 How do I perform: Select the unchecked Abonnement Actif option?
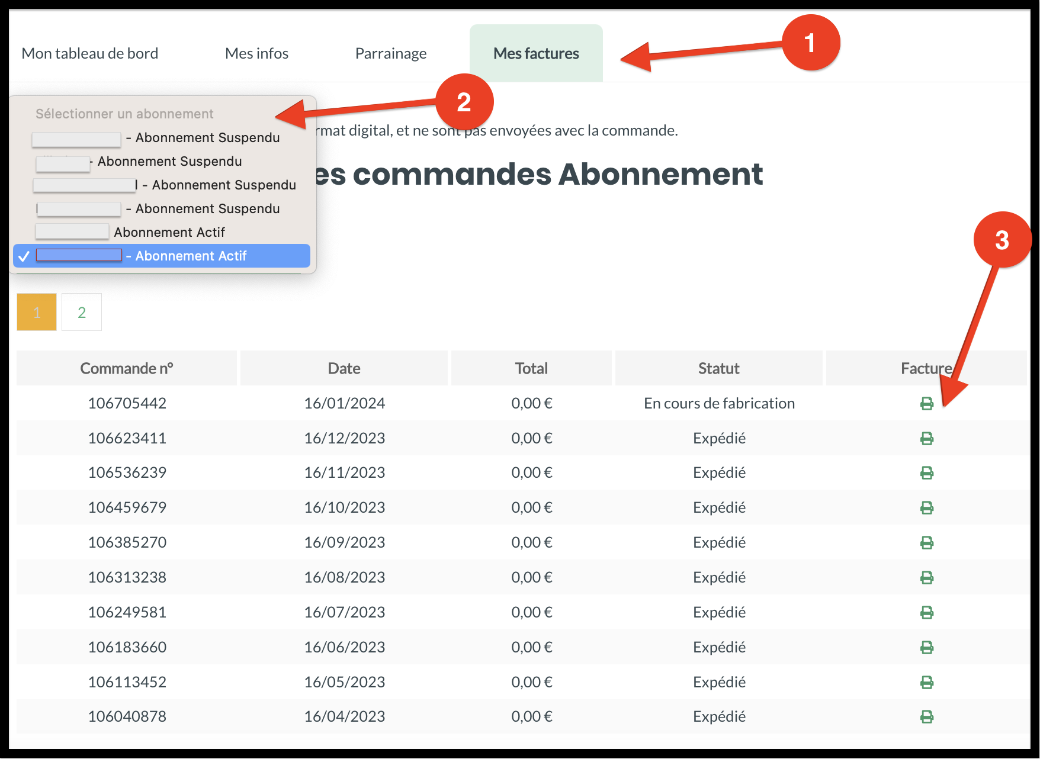click(x=162, y=232)
